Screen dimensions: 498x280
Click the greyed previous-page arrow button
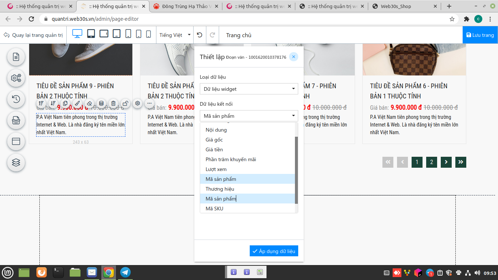[402, 162]
